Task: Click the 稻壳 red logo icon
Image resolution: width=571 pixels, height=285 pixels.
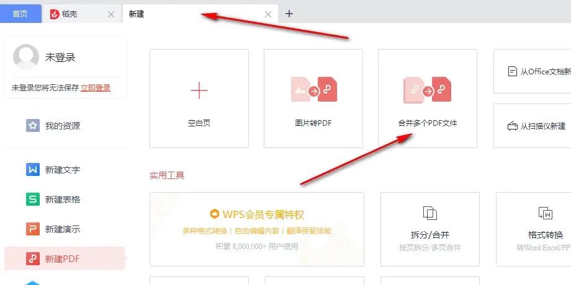Action: pyautogui.click(x=55, y=14)
